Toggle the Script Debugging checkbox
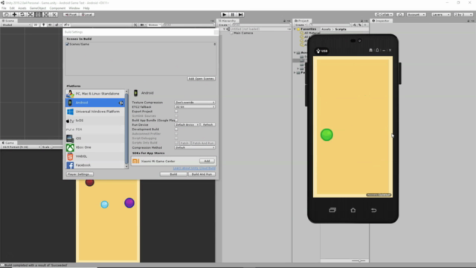 pyautogui.click(x=176, y=138)
